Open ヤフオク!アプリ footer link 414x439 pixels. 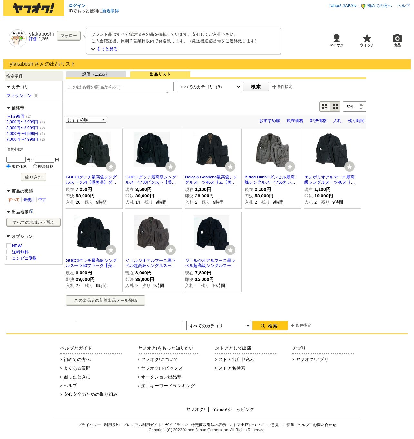click(x=312, y=359)
